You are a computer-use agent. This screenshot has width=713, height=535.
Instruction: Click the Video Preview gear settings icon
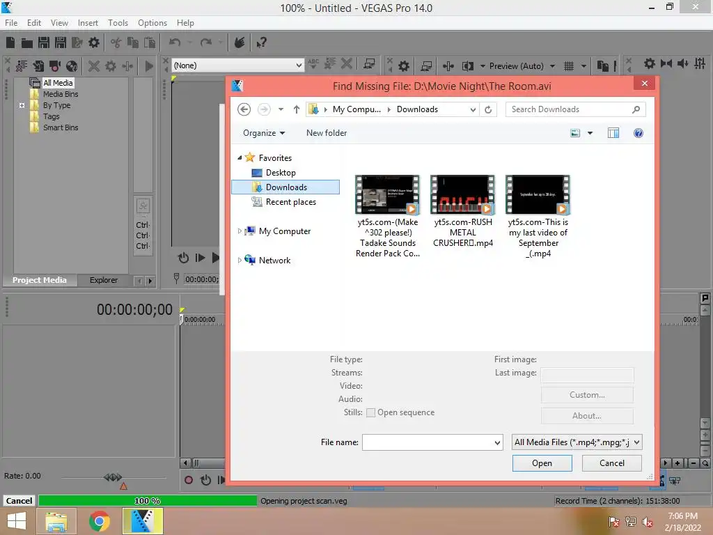click(404, 66)
